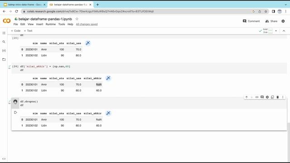Open the variables {x} panel icon
This screenshot has width=290, height=163.
click(x=4, y=50)
